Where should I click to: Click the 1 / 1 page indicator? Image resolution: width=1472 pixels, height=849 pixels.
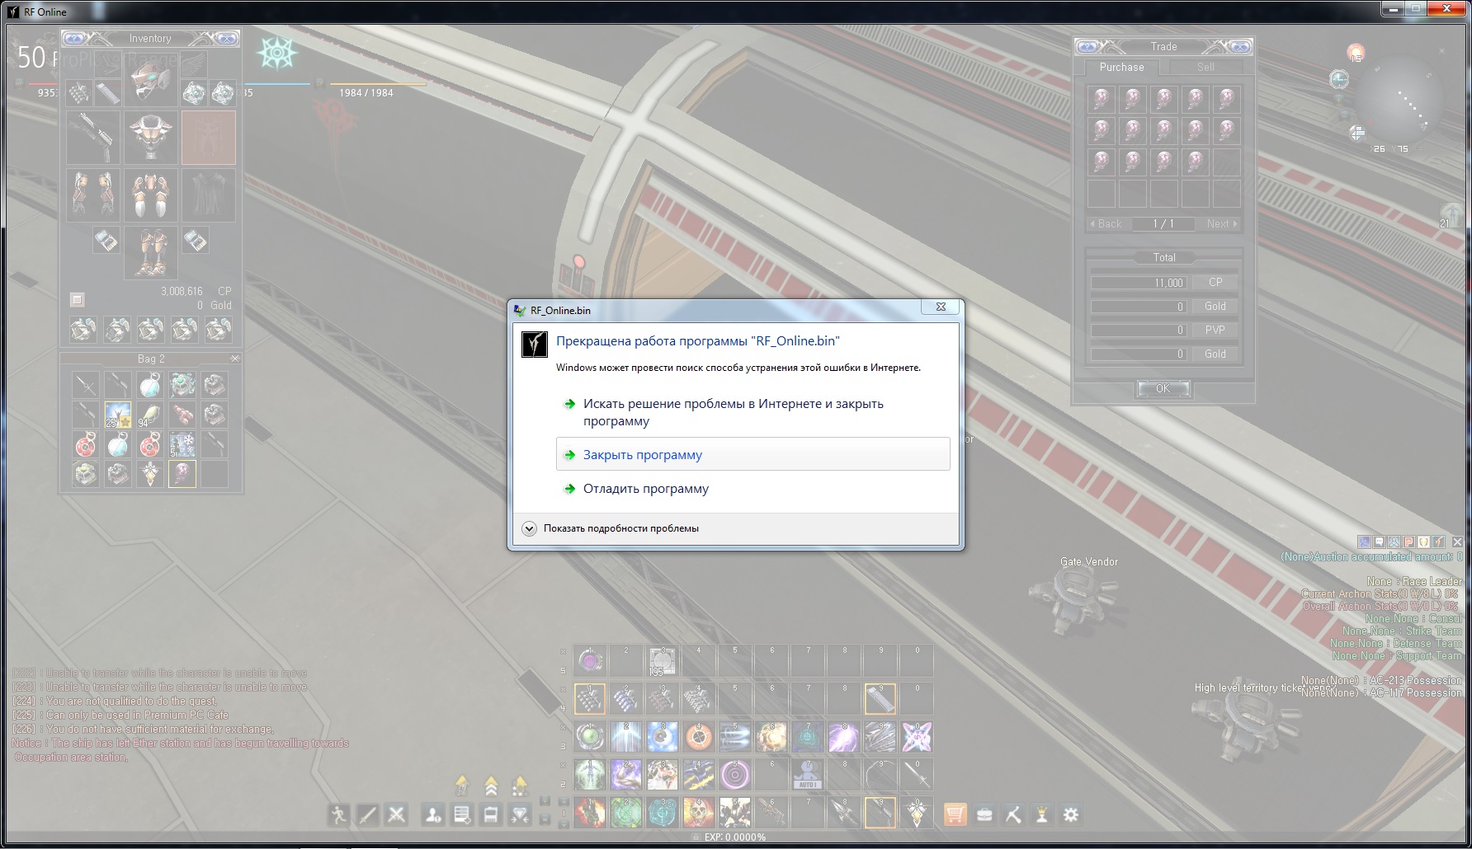click(x=1163, y=223)
